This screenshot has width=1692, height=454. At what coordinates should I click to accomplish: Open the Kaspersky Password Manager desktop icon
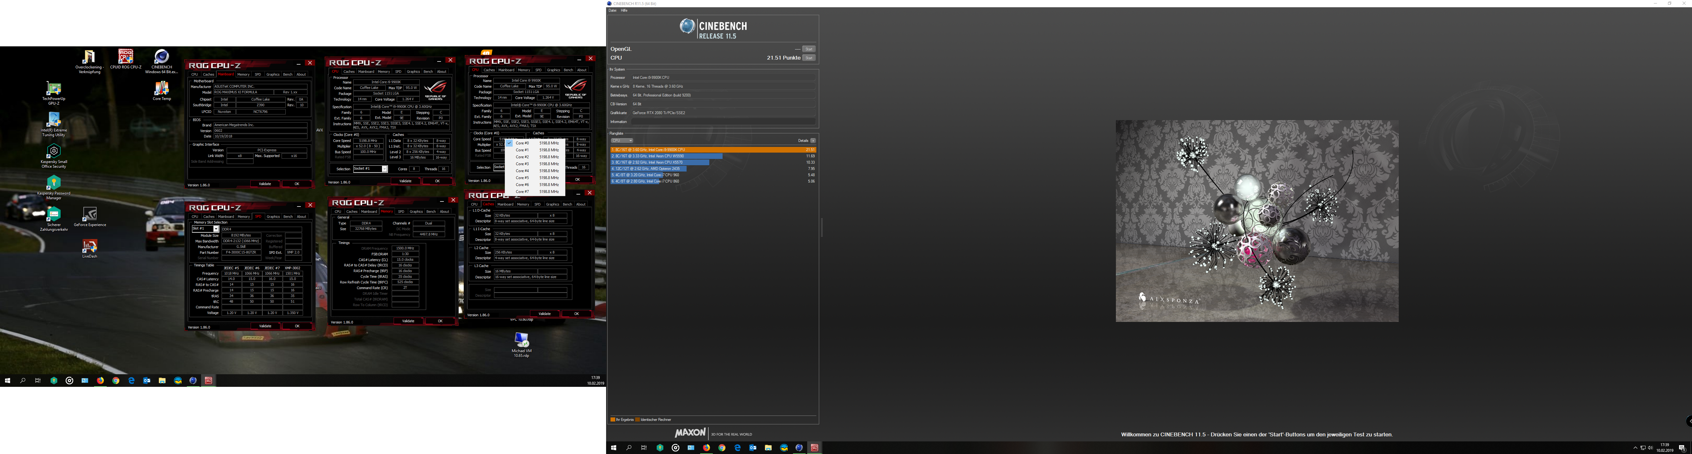click(54, 188)
